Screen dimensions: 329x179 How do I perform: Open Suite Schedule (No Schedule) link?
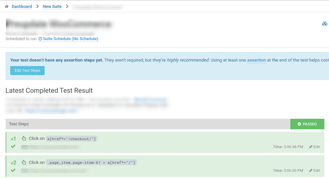(x=70, y=39)
